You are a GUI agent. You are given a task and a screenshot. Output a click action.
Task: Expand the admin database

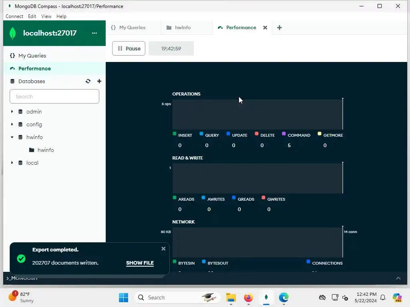point(12,112)
